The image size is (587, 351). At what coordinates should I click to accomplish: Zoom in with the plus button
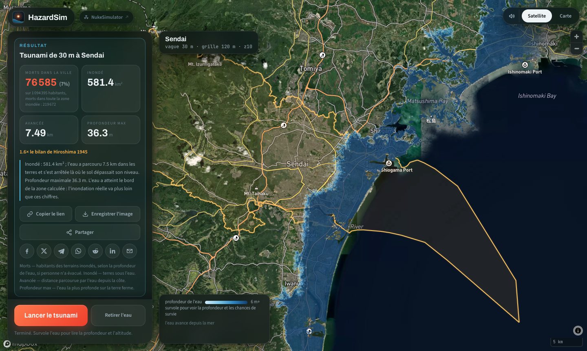coord(576,37)
